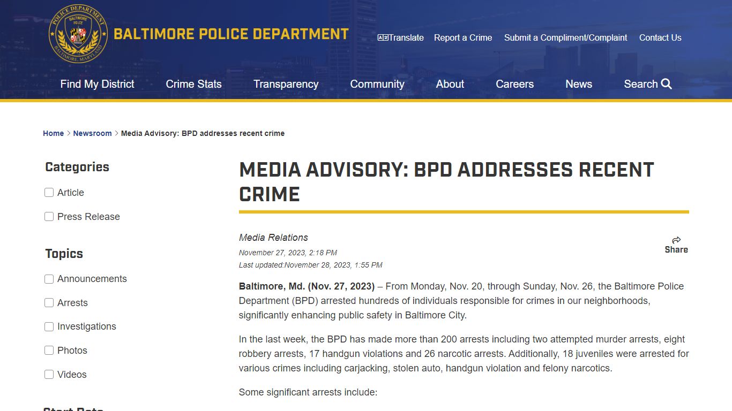Open the News menu item

click(579, 84)
